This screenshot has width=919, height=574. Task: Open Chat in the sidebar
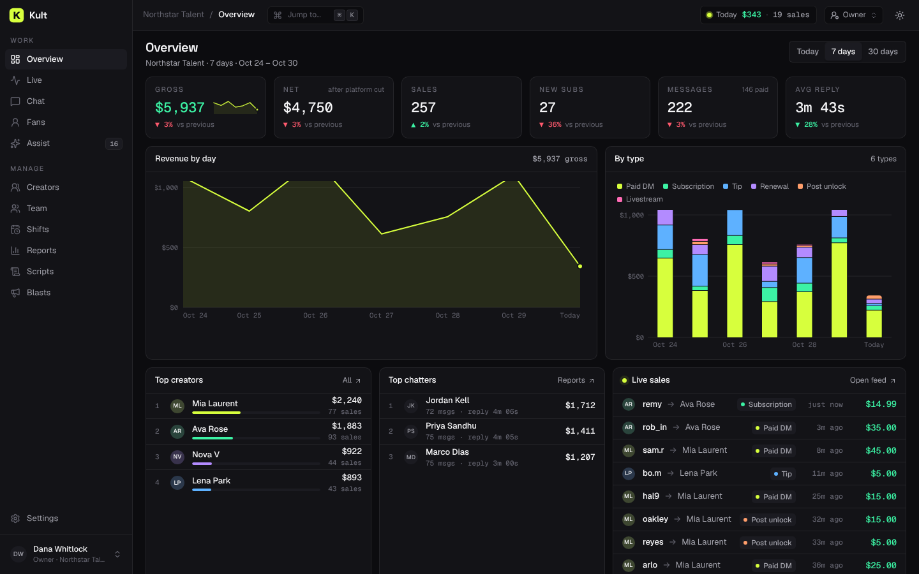[66, 101]
